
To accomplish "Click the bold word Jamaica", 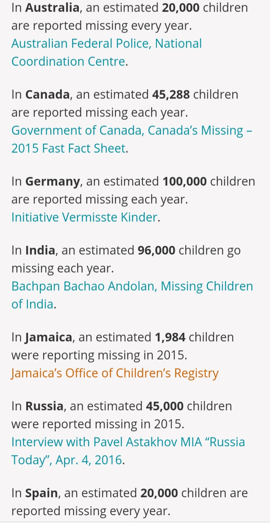I will 49,338.
